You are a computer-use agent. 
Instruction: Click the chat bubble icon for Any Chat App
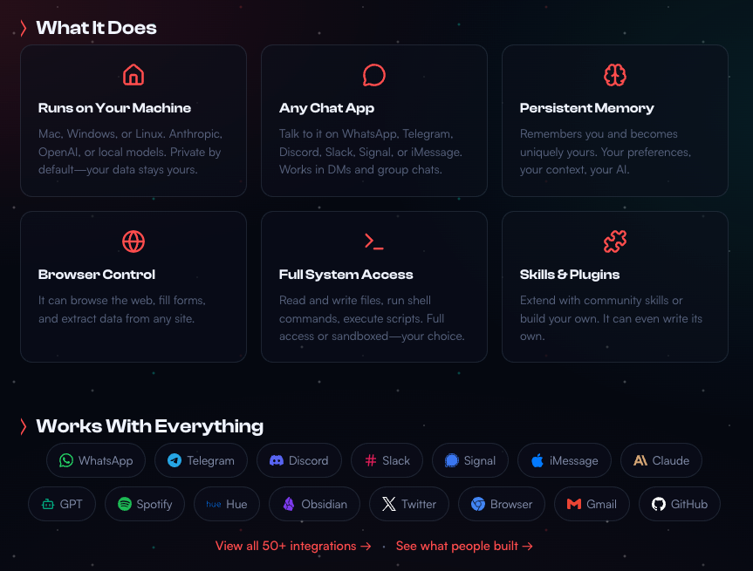tap(374, 74)
